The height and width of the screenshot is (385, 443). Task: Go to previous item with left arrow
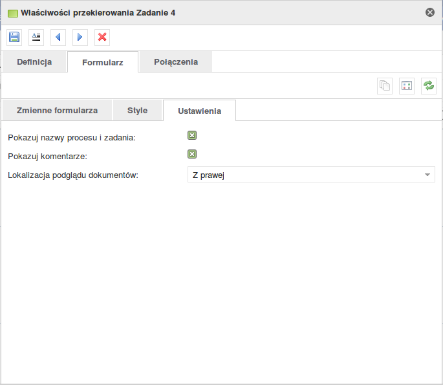pyautogui.click(x=58, y=38)
